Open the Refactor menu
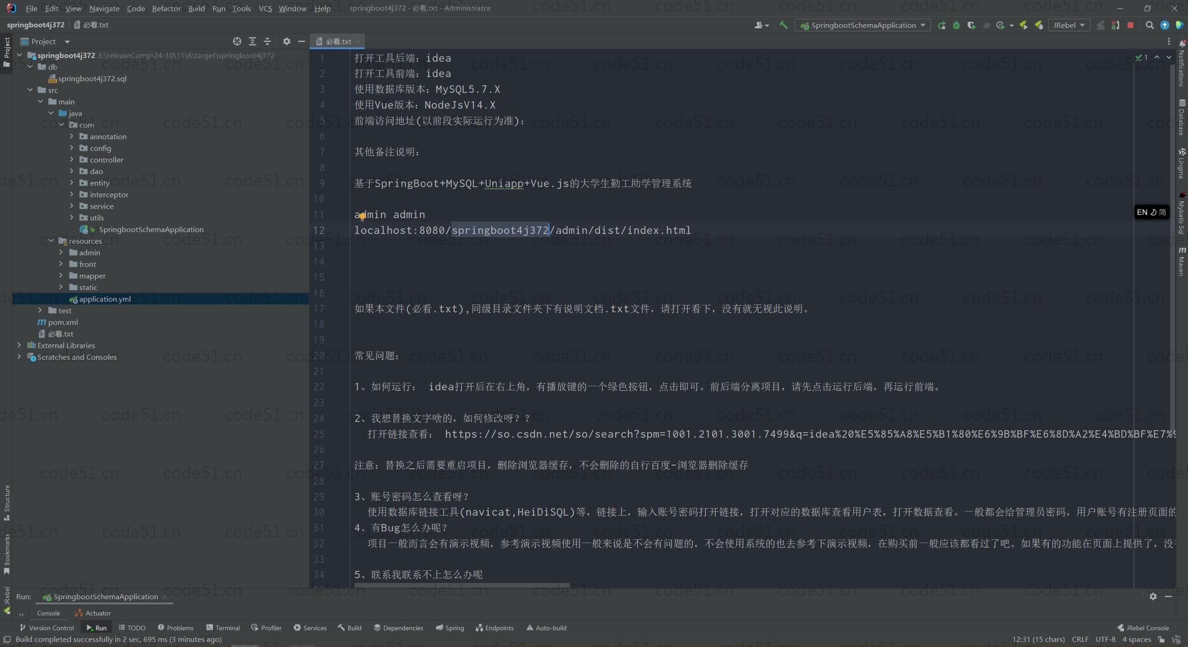 coord(166,8)
